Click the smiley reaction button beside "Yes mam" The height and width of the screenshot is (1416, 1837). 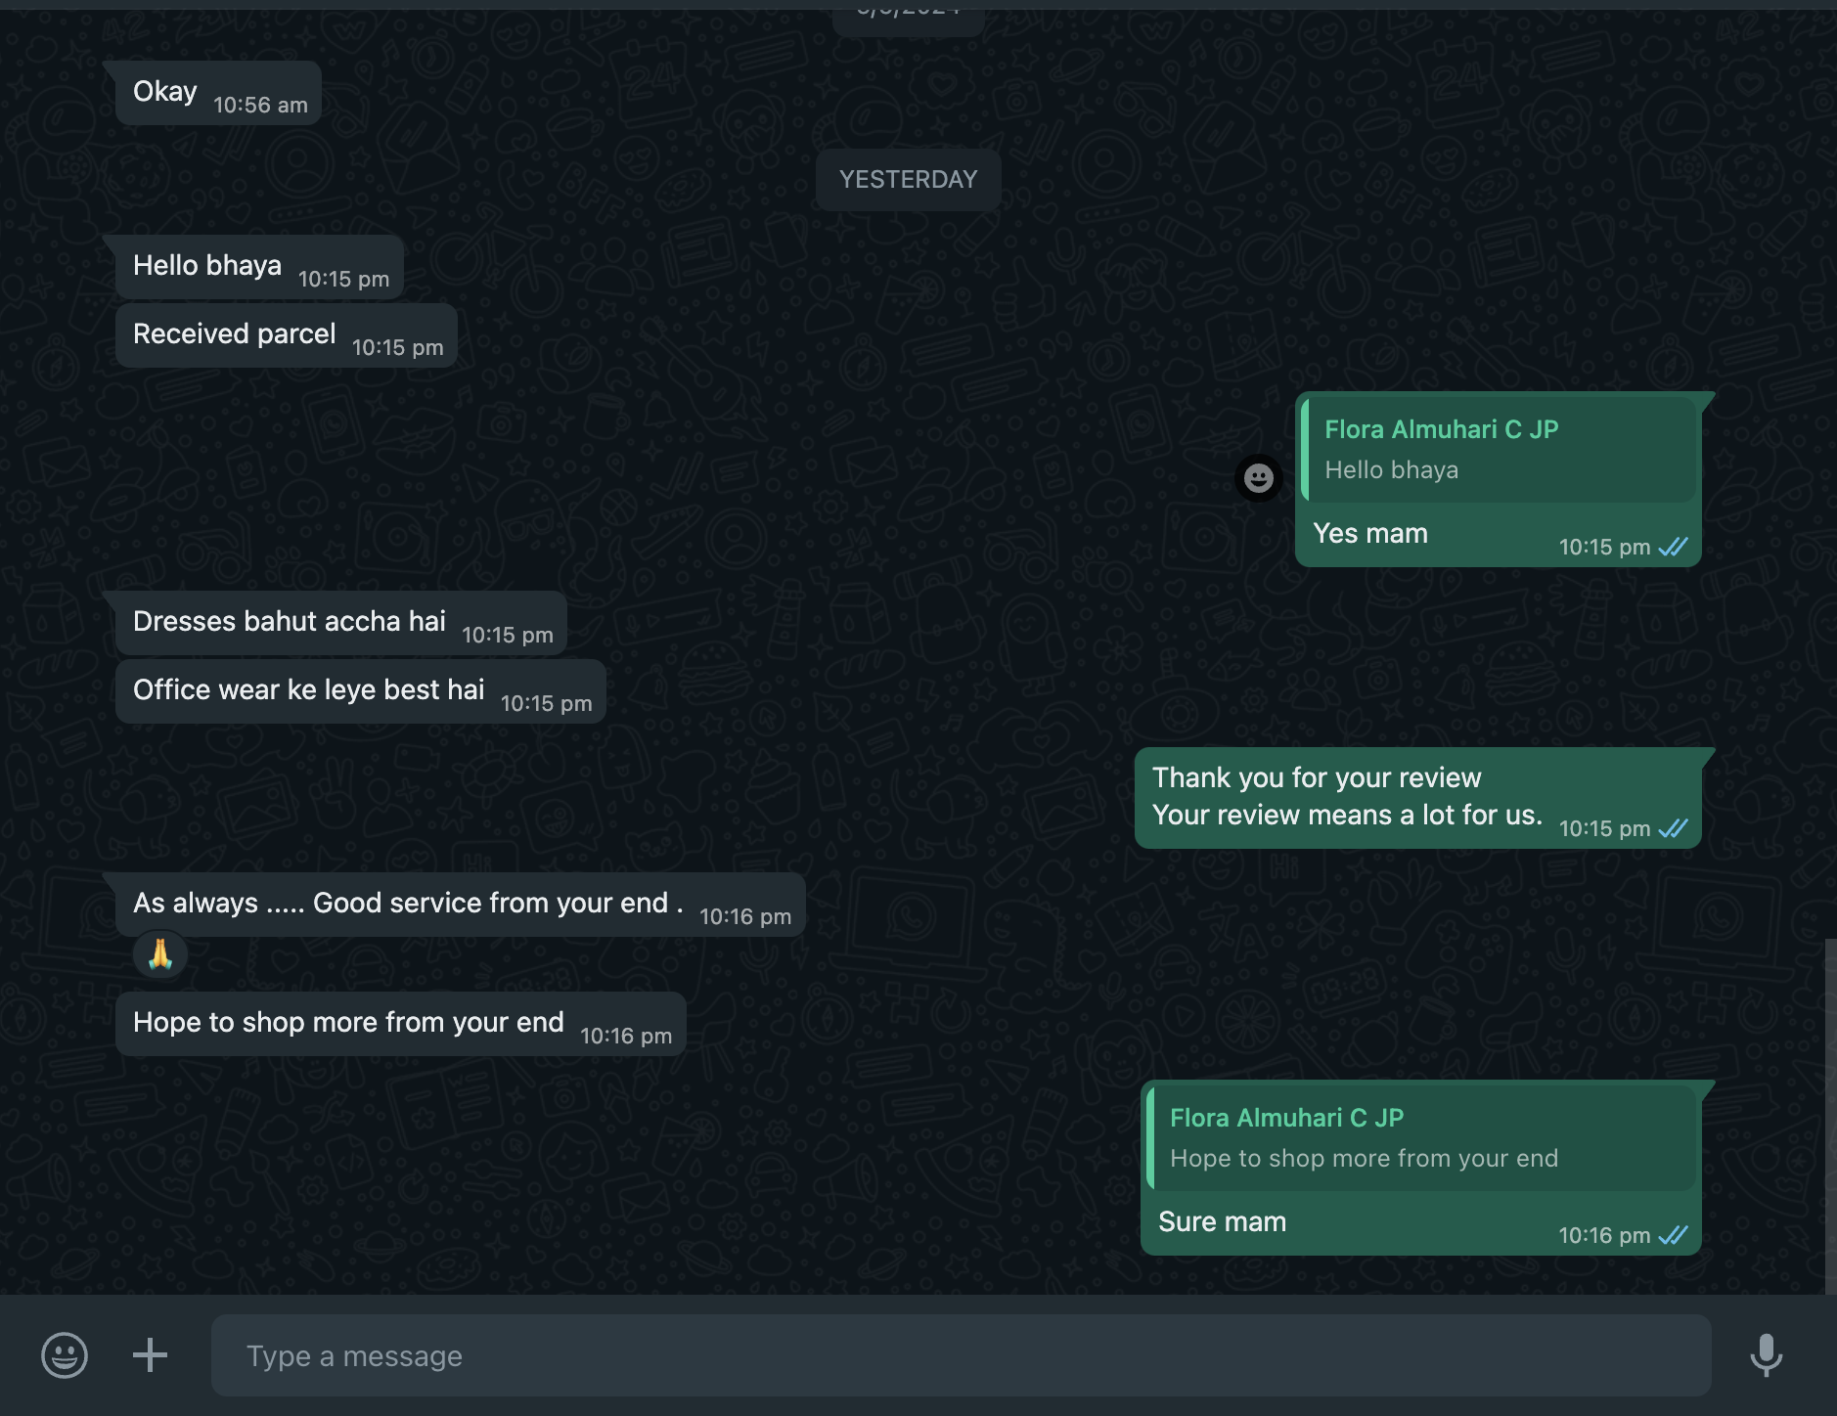1258,478
